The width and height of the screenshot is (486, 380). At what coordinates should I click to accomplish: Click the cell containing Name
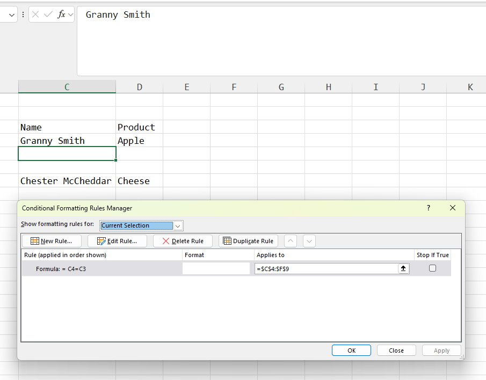(x=67, y=127)
